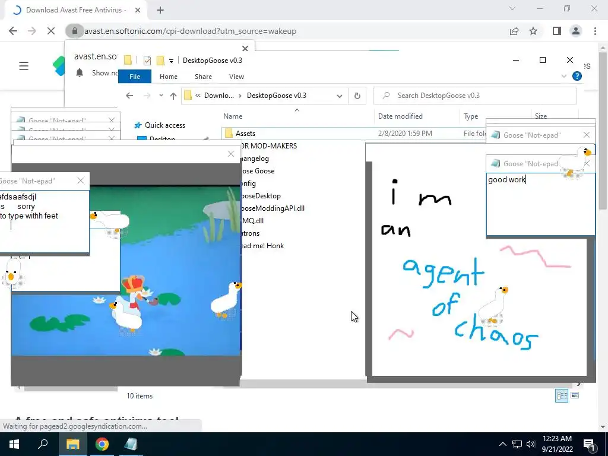This screenshot has height=456, width=608.
Task: Close the avast.en.so notification popup
Action: coord(245,49)
